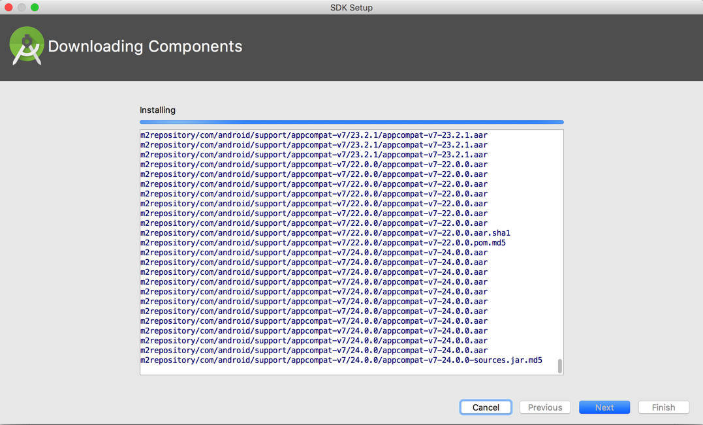Click the Downloading Components heading
The width and height of the screenshot is (703, 425).
pyautogui.click(x=145, y=46)
